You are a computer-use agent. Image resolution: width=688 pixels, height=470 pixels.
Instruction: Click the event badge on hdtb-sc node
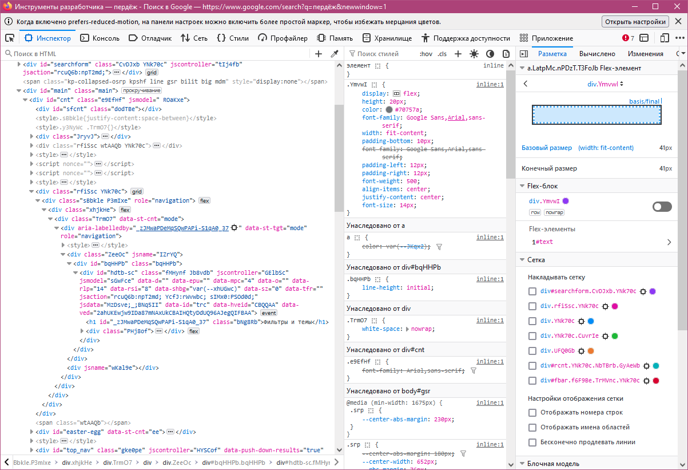pyautogui.click(x=269, y=313)
